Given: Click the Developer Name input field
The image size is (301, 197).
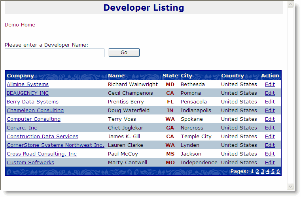Looking at the screenshot, I should pos(55,53).
